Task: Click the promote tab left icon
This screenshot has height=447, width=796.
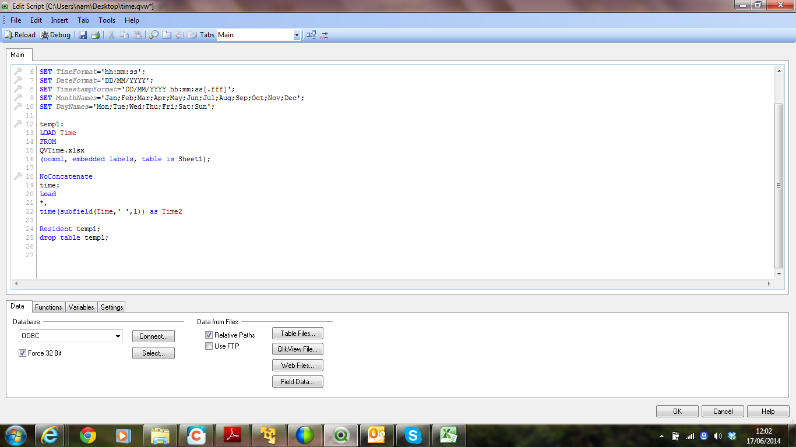Action: [x=179, y=35]
